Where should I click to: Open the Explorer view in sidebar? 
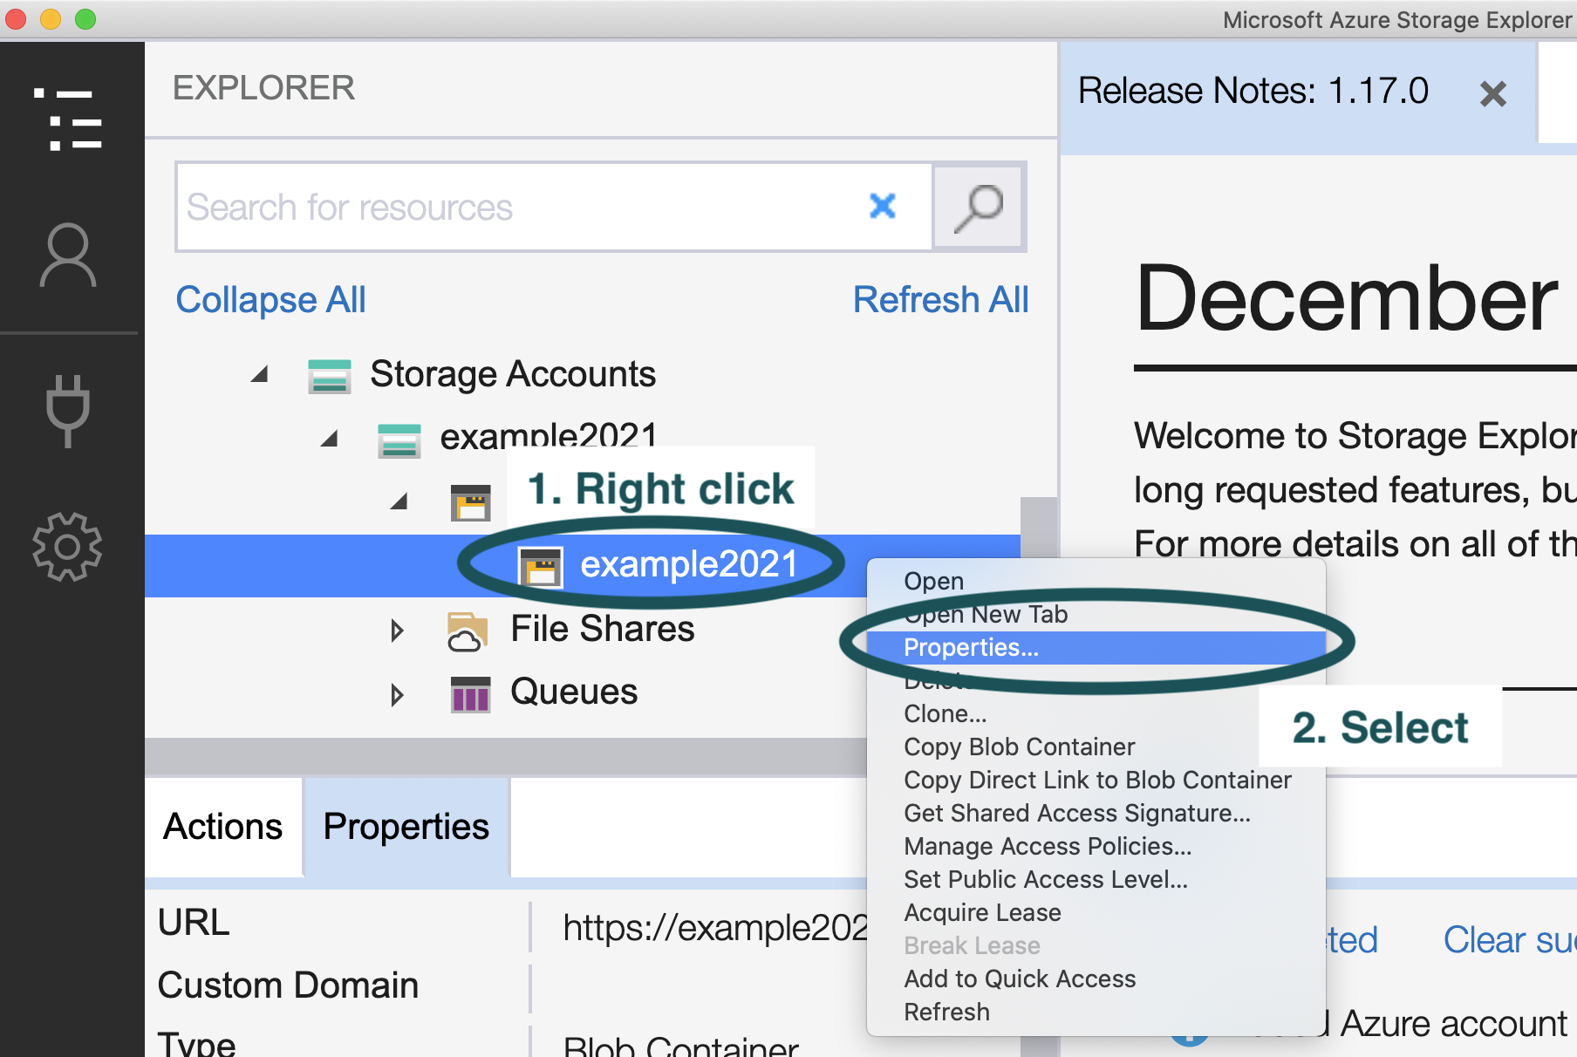68,119
